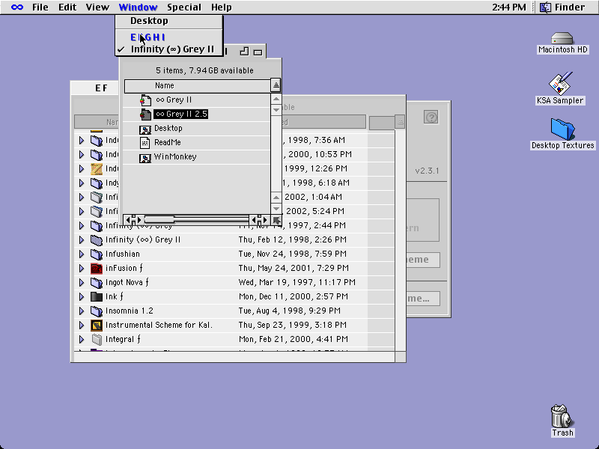Choose checked Infinity (∞) Grey II menu item
The width and height of the screenshot is (599, 449).
169,49
